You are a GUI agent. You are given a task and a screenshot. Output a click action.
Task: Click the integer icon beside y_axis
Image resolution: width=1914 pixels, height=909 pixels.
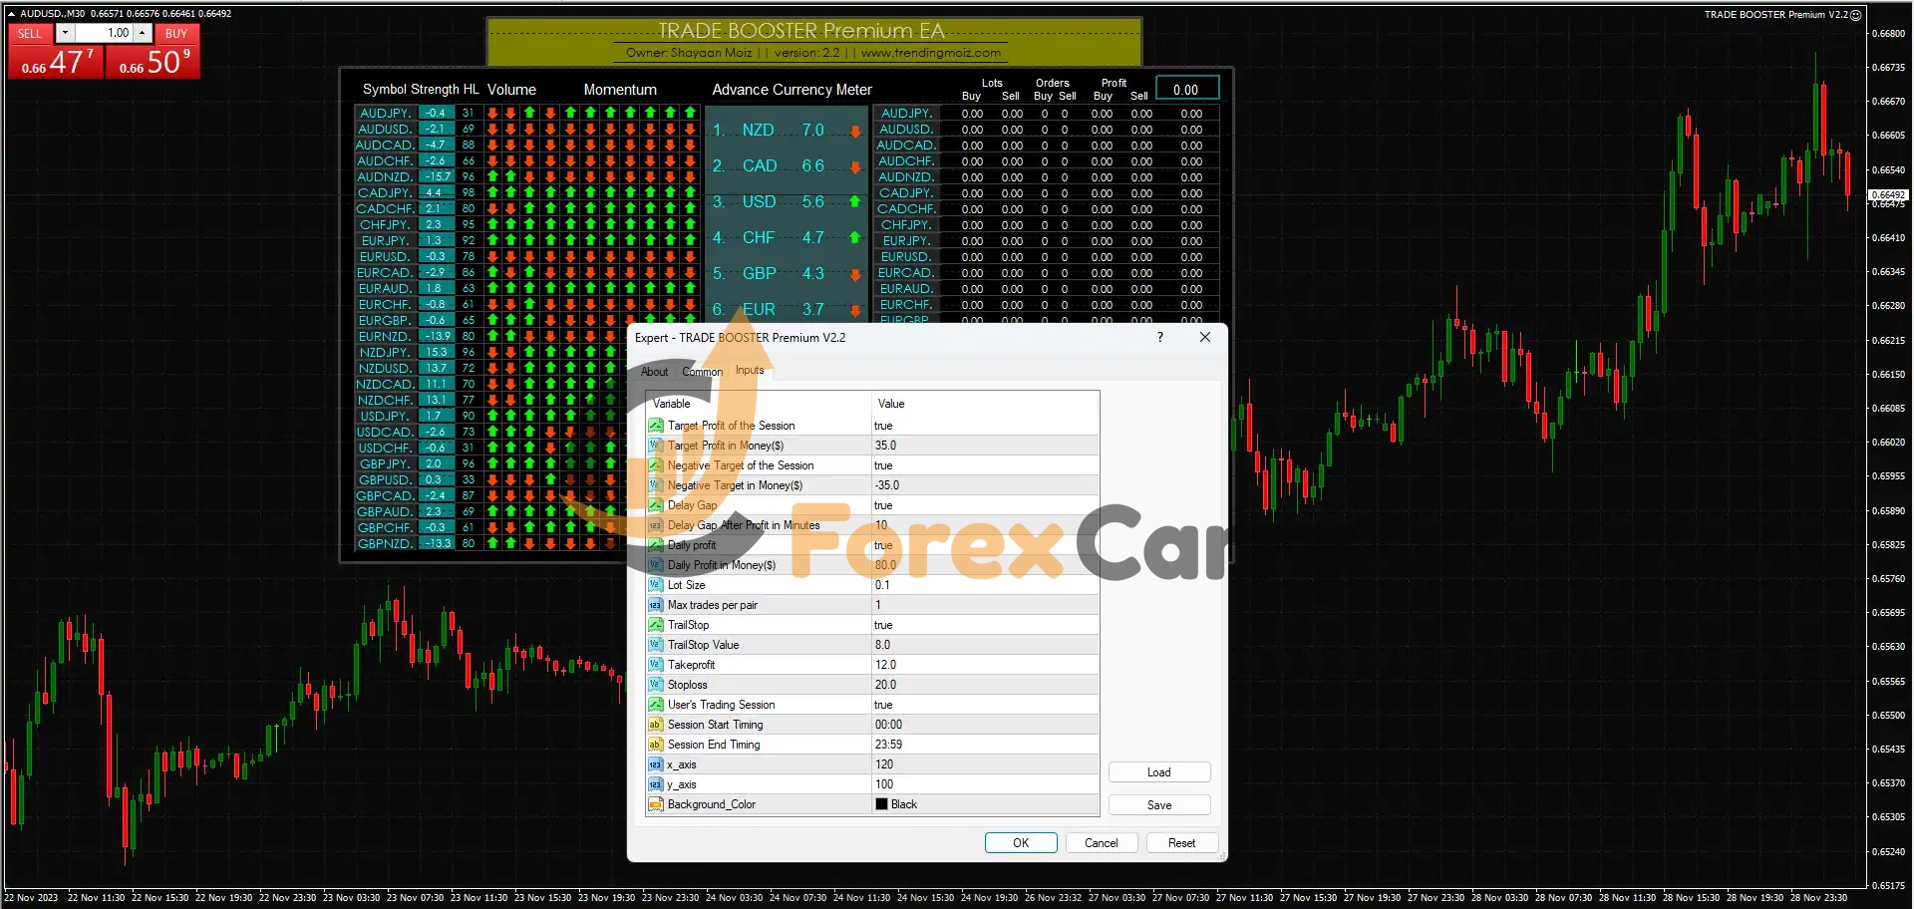coord(655,784)
